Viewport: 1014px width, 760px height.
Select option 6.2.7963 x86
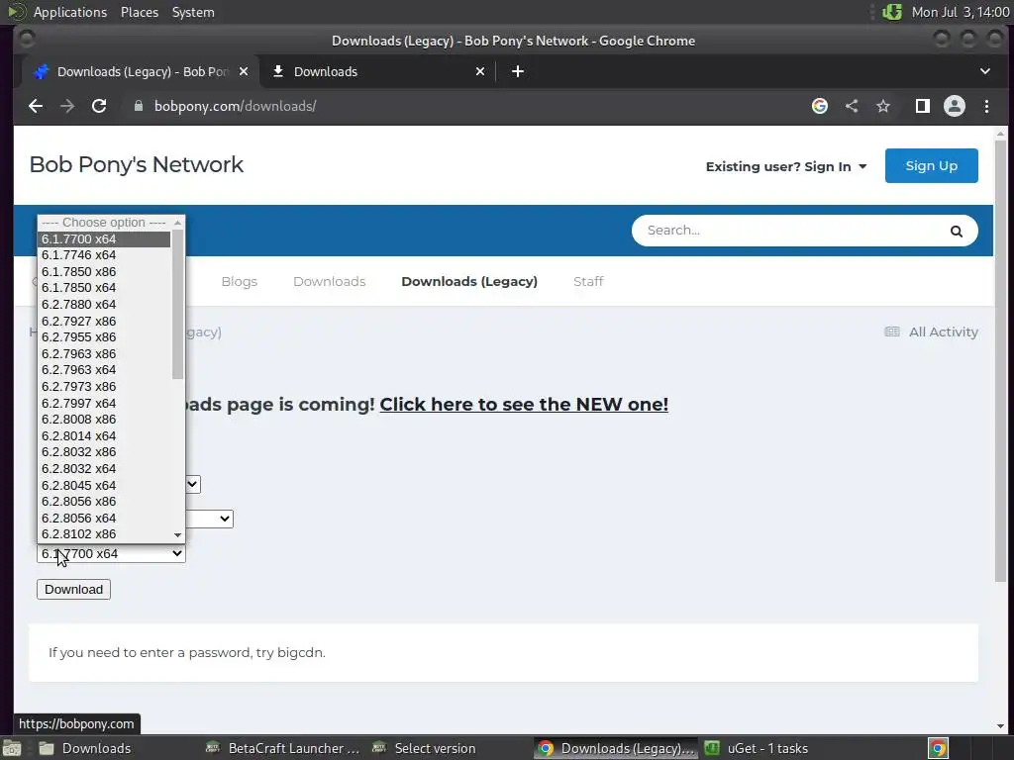tap(104, 354)
